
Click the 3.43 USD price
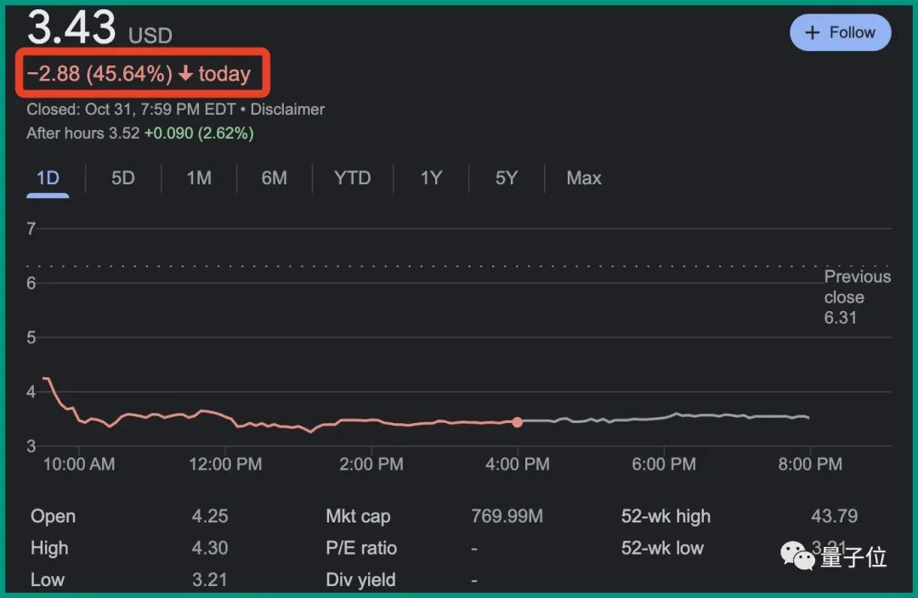tap(72, 27)
